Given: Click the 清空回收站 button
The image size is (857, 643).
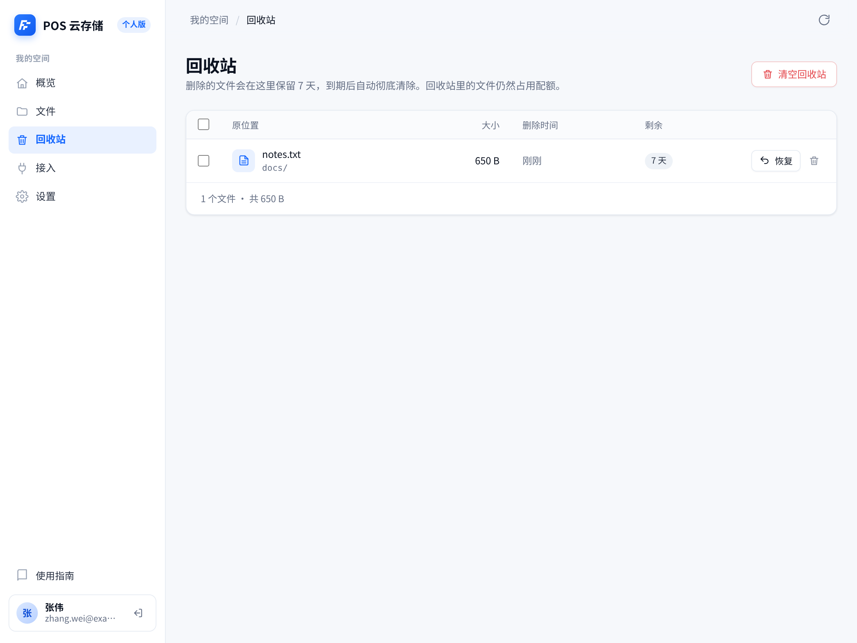Looking at the screenshot, I should pyautogui.click(x=794, y=74).
